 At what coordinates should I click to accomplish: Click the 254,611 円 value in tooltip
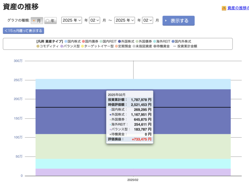[143, 124]
